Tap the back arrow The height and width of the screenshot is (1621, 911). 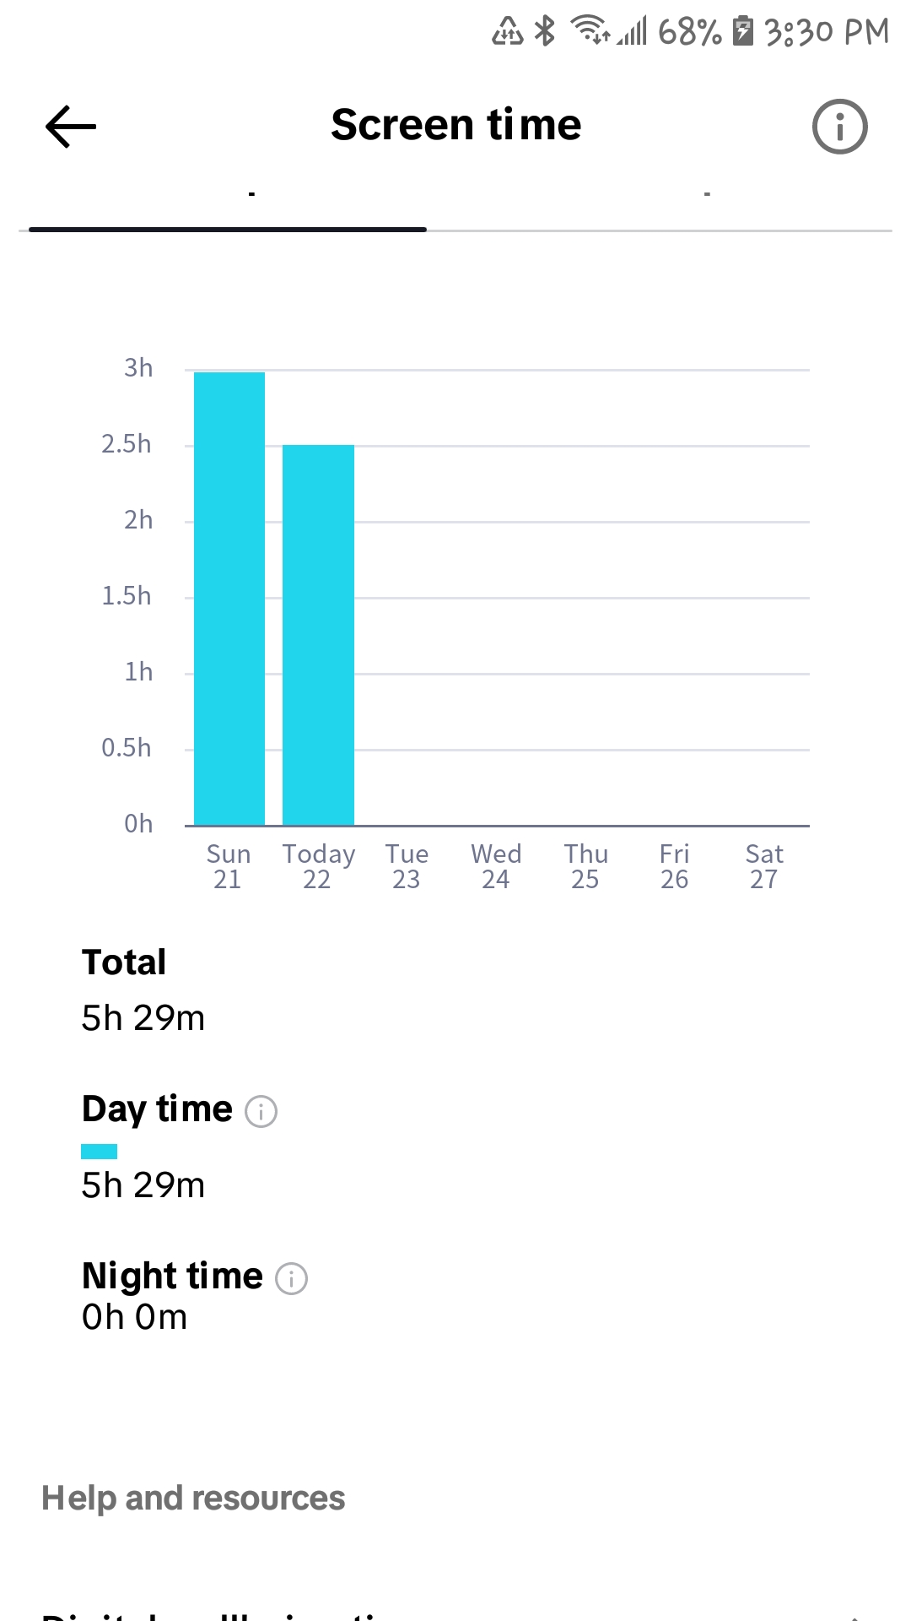tap(71, 127)
